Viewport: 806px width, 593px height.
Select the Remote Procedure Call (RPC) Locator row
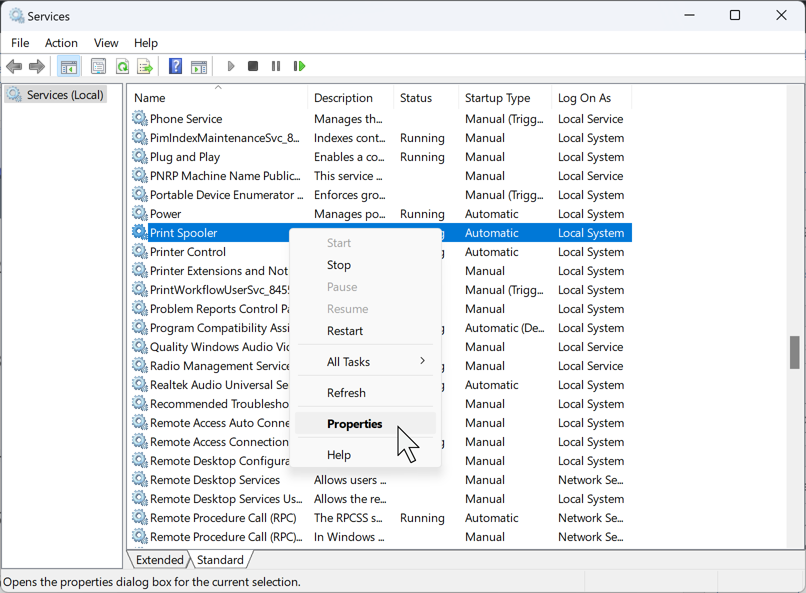(380, 536)
